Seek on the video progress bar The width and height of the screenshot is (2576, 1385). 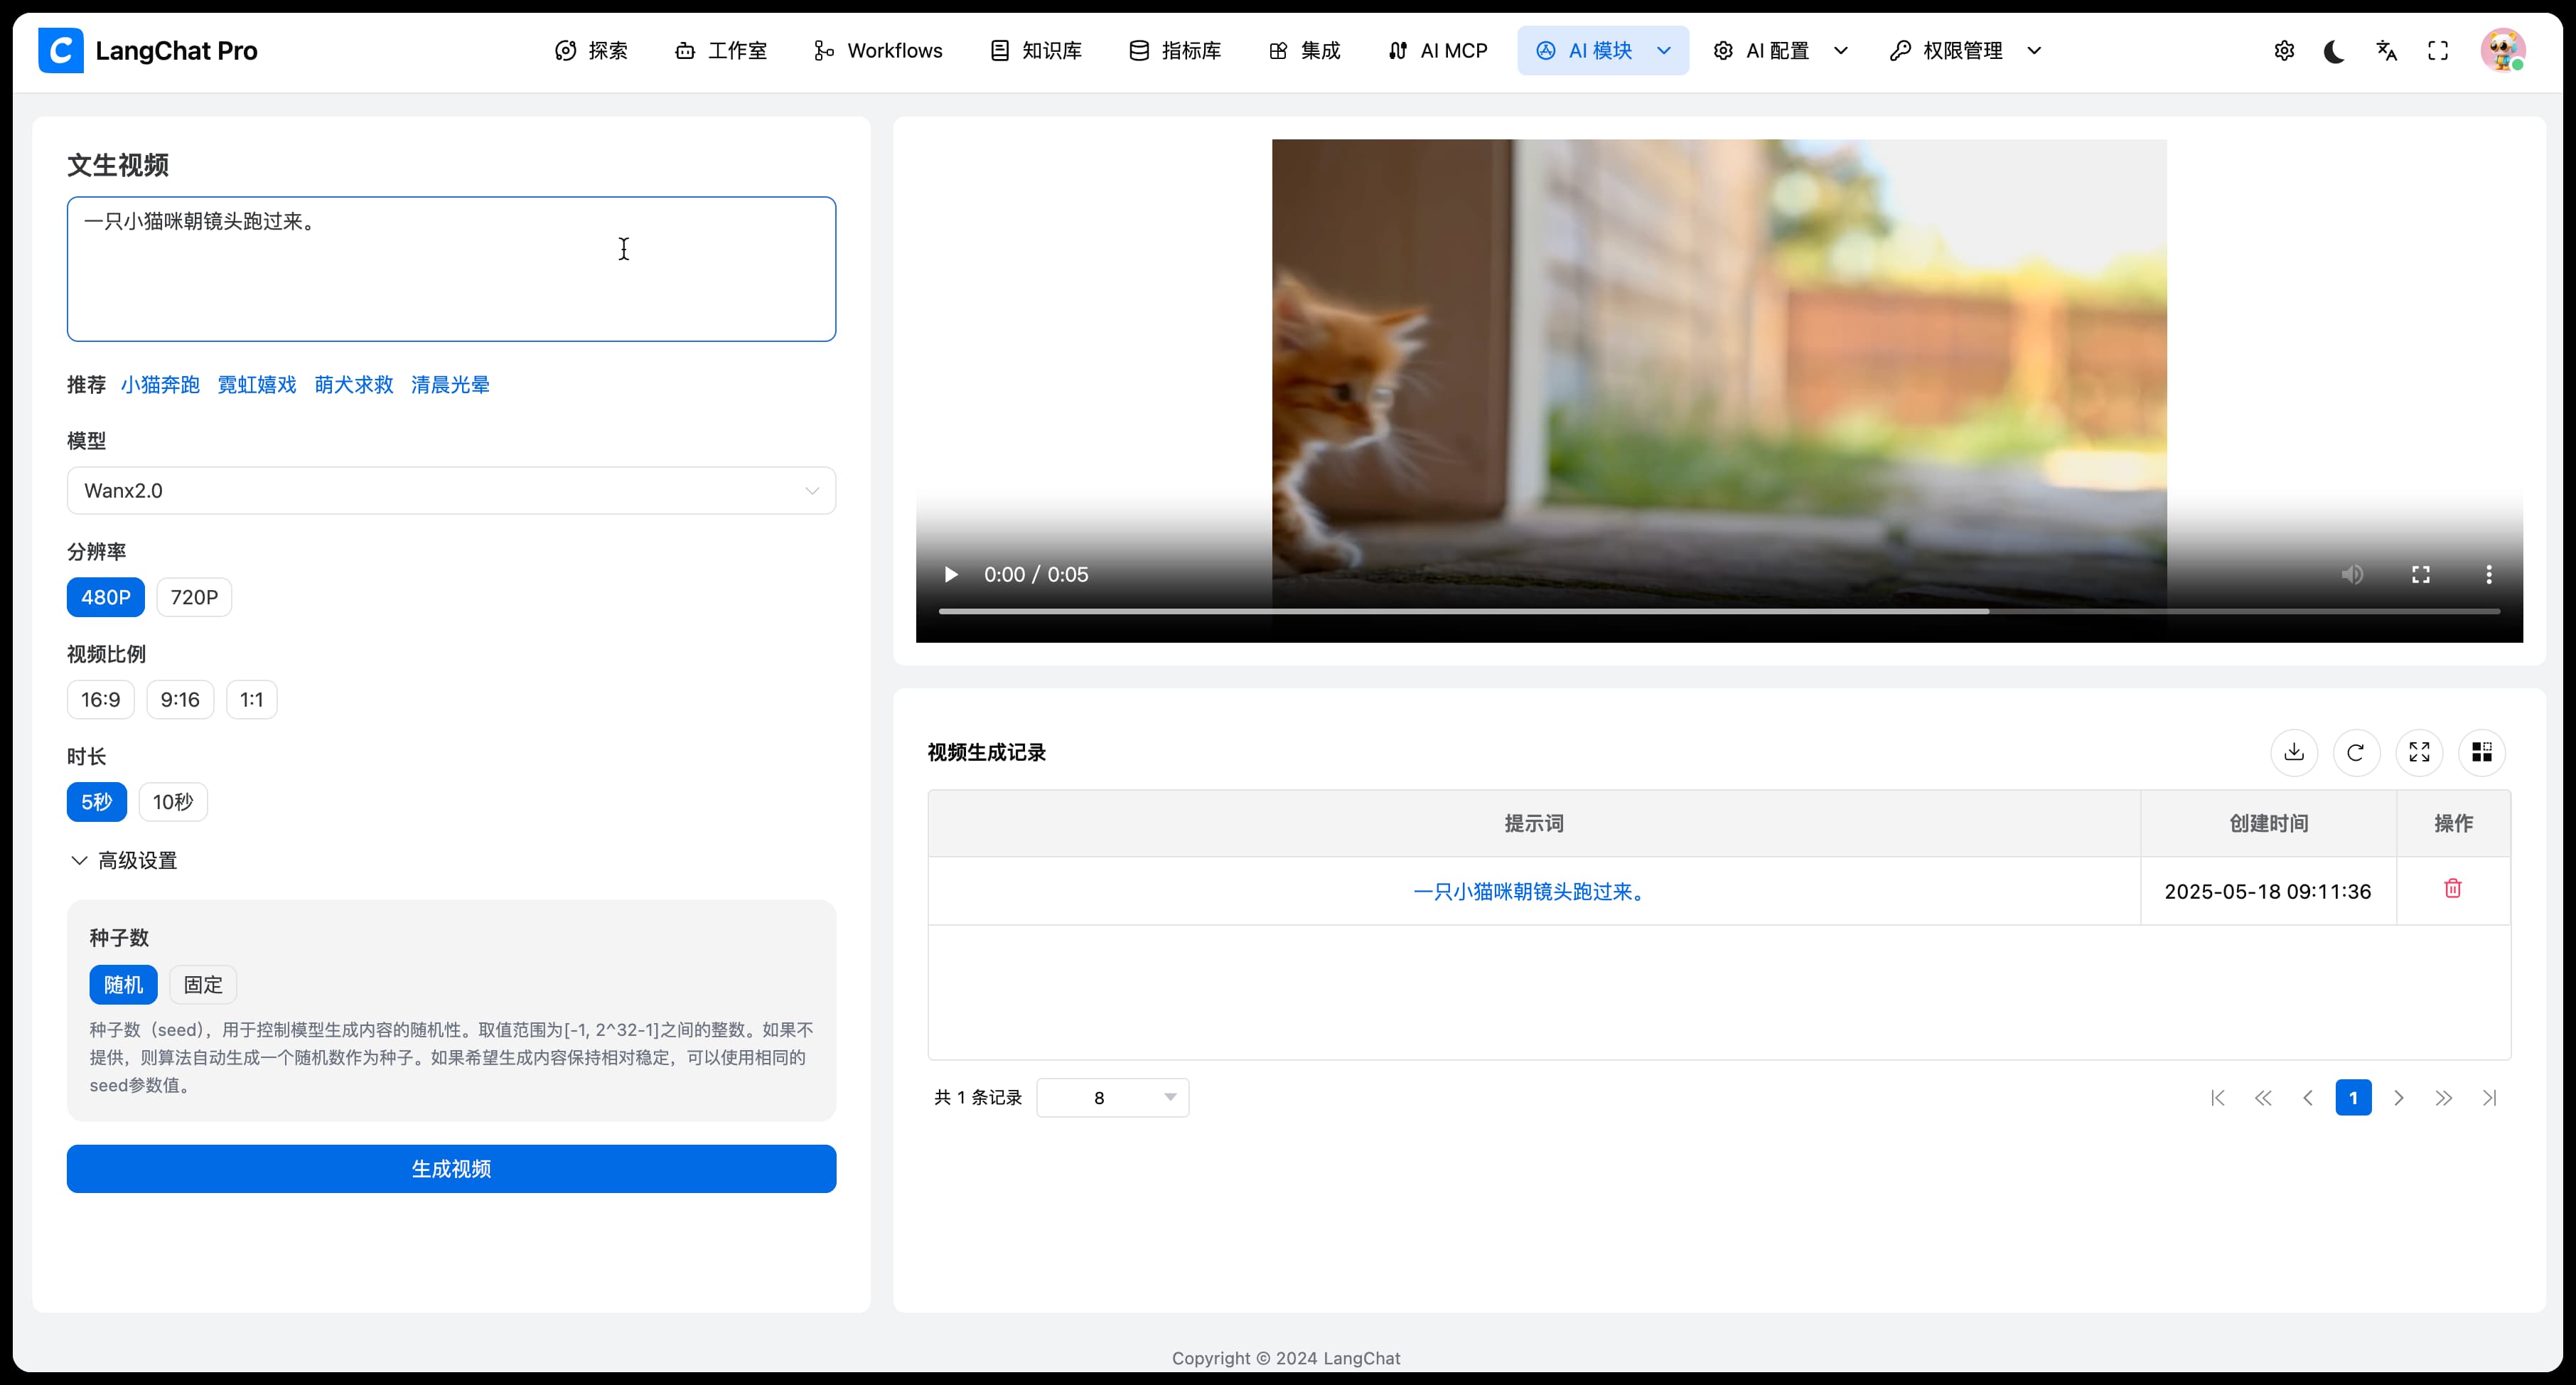point(1719,610)
